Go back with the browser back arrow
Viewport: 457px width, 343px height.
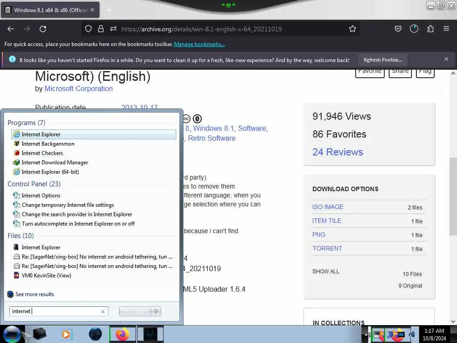tap(11, 29)
